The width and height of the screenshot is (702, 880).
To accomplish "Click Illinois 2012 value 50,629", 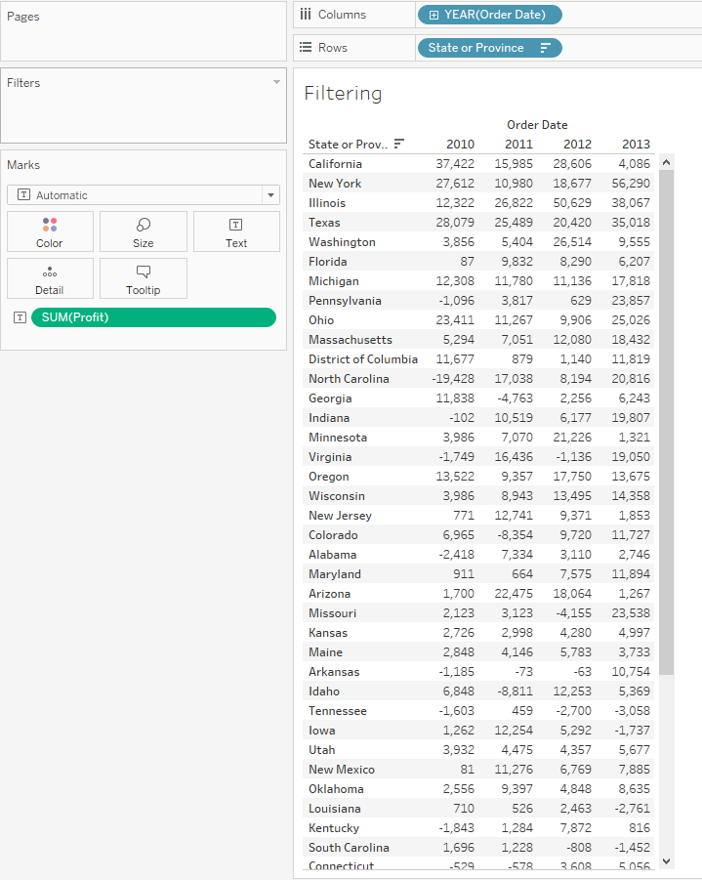I will pos(572,203).
